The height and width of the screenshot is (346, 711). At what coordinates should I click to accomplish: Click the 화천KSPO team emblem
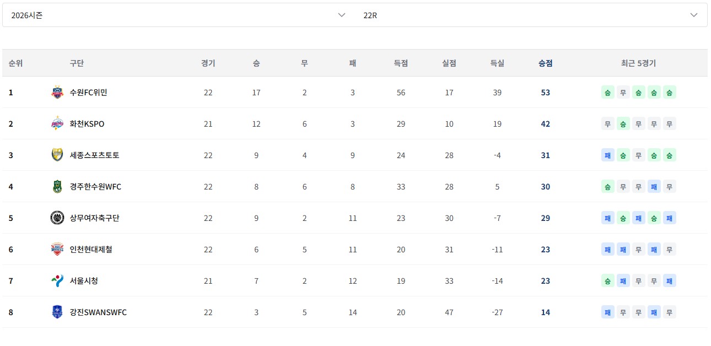[57, 123]
